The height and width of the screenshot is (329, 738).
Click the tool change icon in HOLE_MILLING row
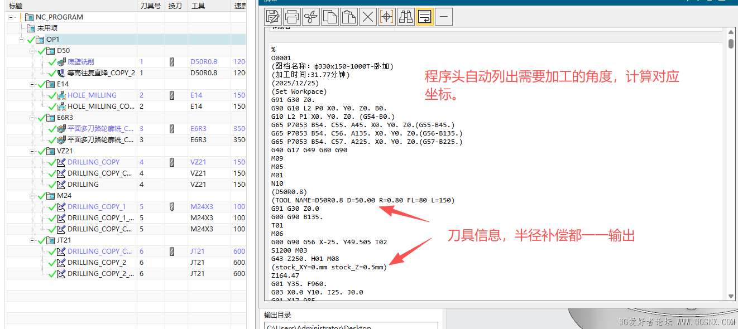point(172,95)
